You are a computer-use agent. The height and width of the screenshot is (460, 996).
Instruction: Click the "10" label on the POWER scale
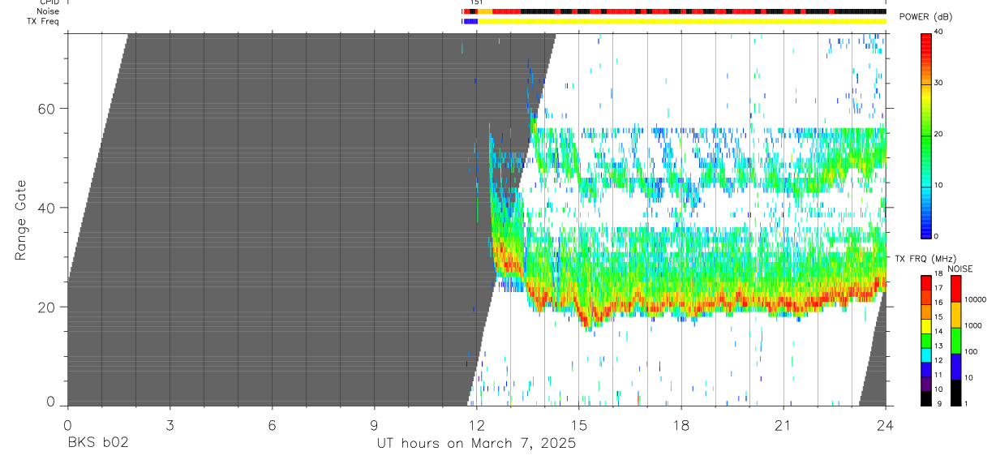point(939,185)
